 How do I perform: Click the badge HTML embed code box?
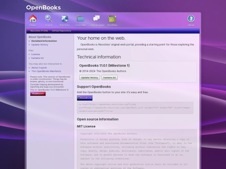[135, 108]
